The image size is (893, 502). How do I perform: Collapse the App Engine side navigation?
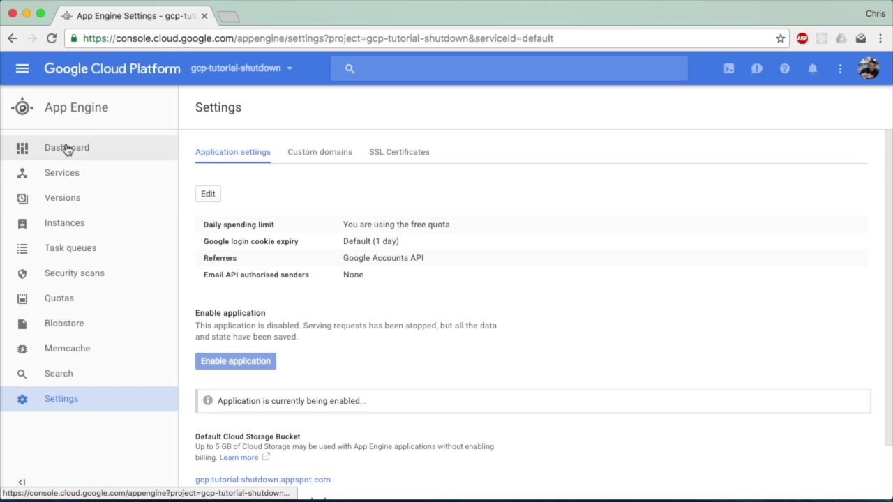point(22,482)
